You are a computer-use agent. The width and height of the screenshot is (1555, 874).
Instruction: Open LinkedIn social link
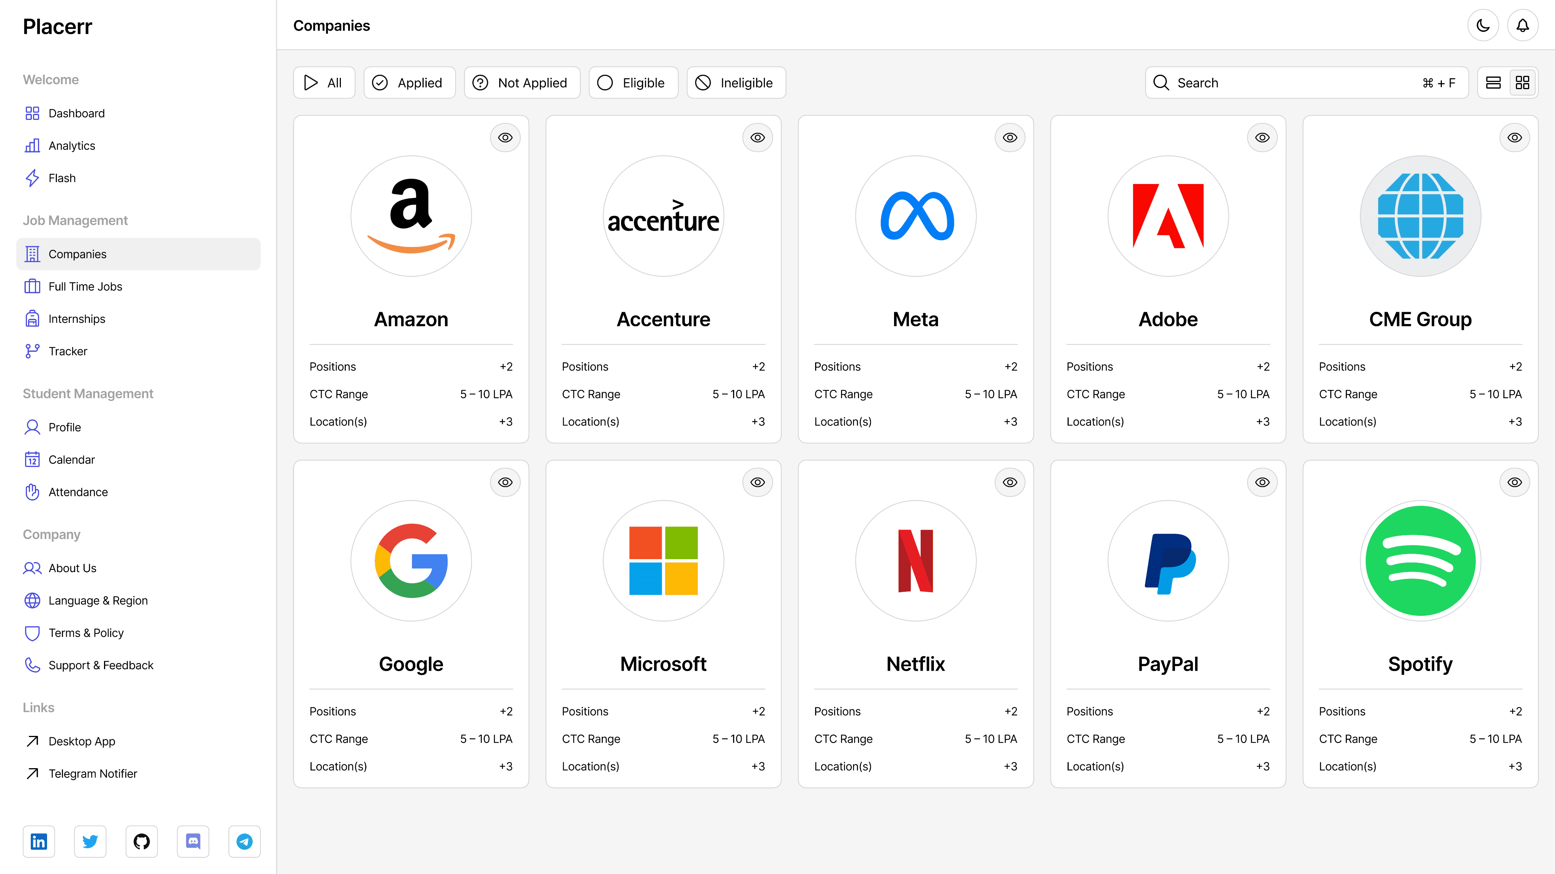click(39, 841)
